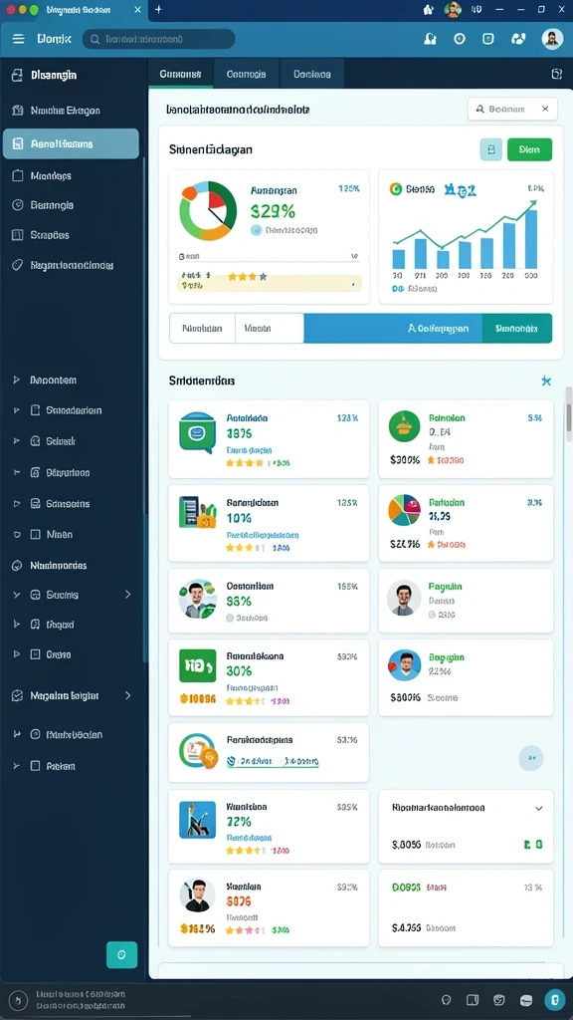Screen dimensions: 573x1020
Task: Expand the first collapsed sidebar group arrow
Action: coord(17,380)
